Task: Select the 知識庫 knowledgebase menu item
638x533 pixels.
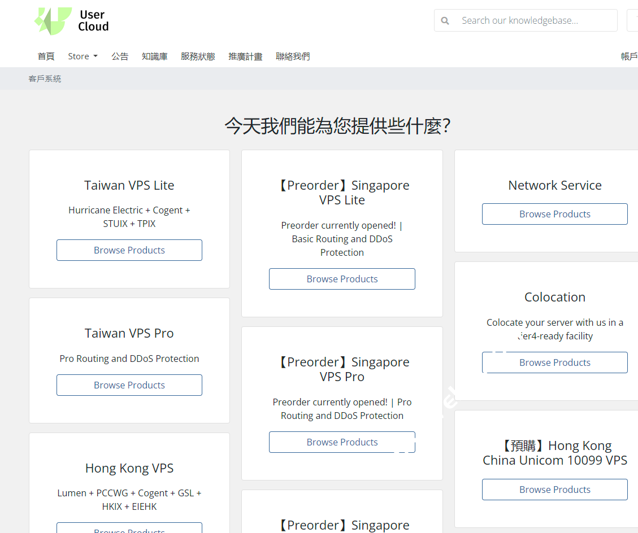Action: [154, 56]
